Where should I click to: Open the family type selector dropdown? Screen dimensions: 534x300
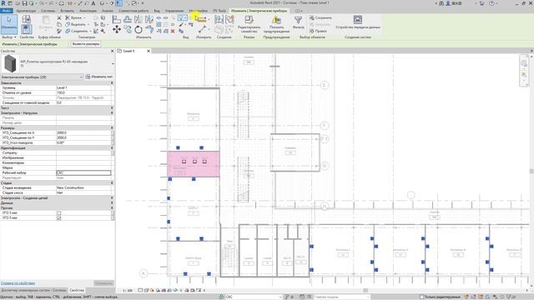113,63
